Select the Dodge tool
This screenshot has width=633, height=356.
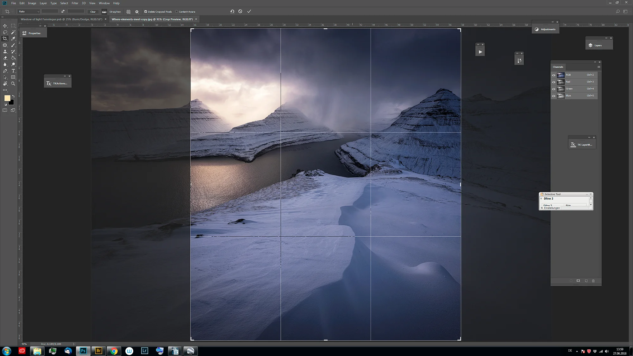tap(13, 64)
